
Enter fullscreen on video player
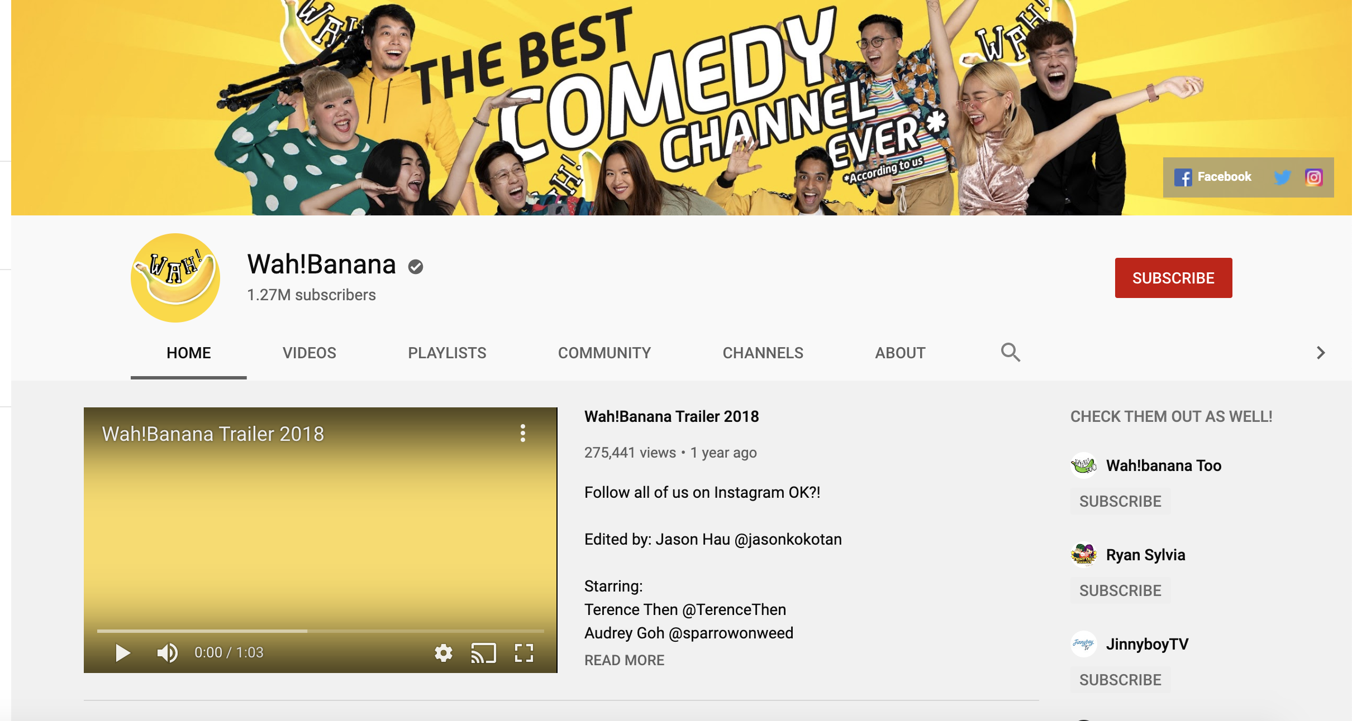524,652
